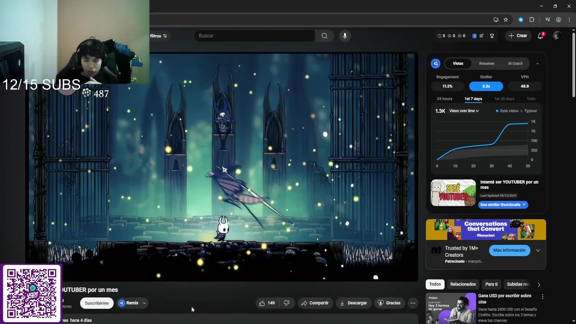This screenshot has height=324, width=576.
Task: Select the 1st 28 days range
Action: point(504,99)
